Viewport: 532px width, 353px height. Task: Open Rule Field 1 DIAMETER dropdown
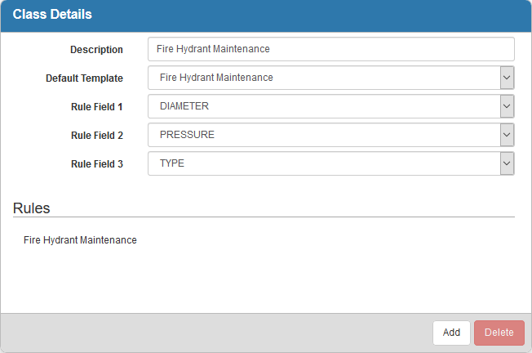(324, 106)
